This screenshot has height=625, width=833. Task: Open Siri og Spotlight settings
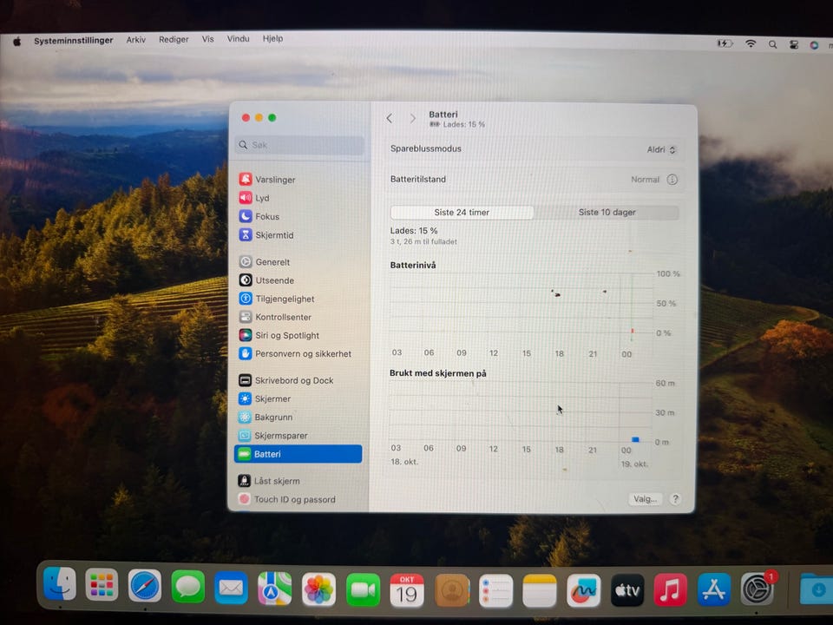(x=279, y=335)
